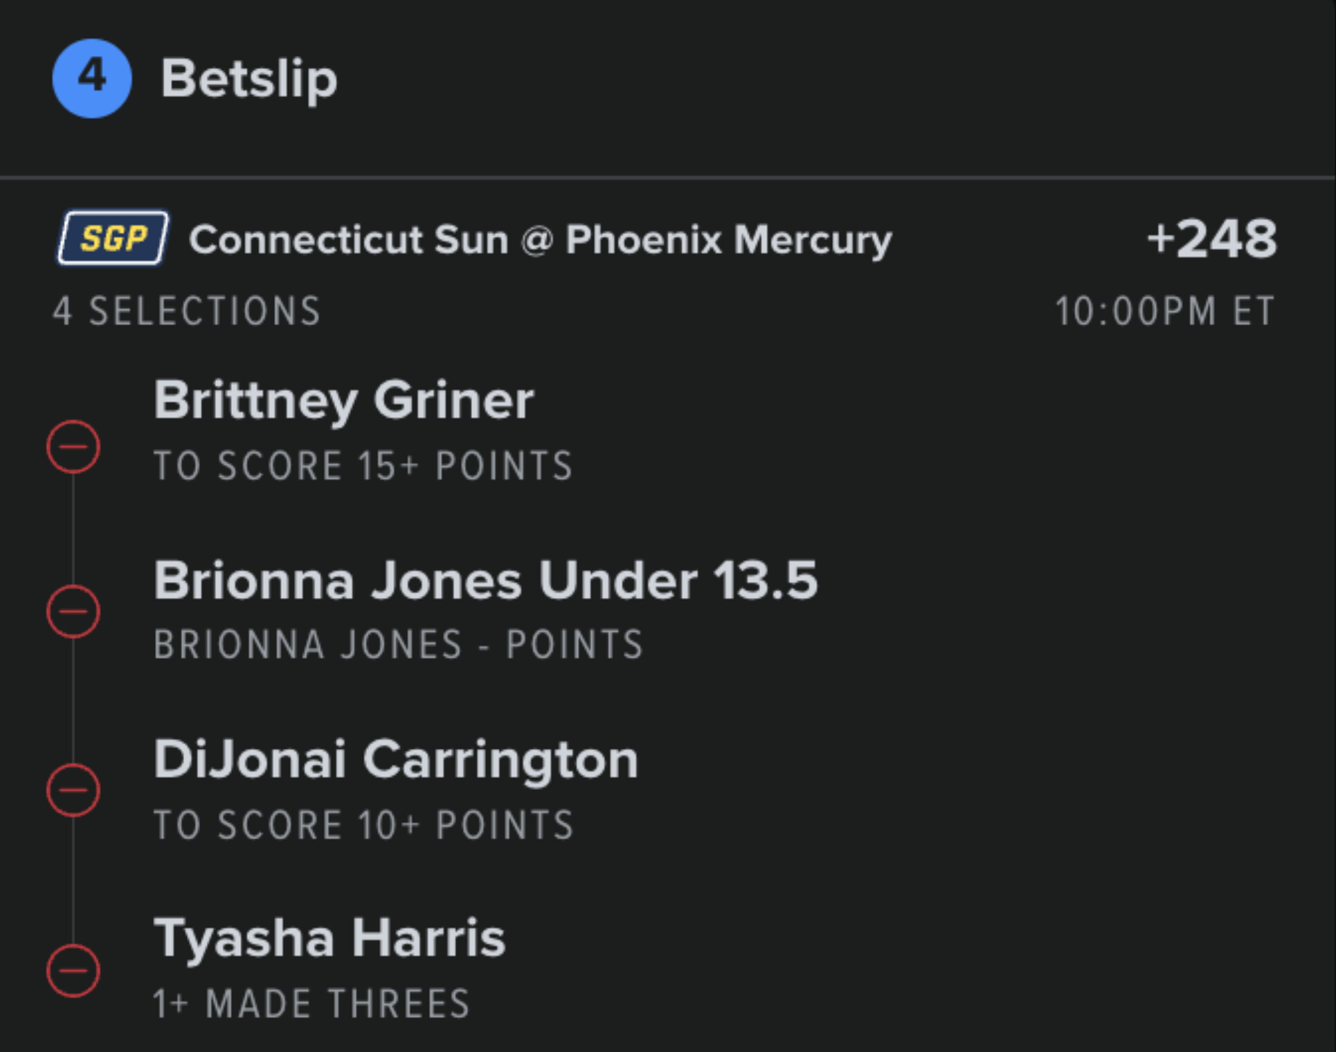Remove the Tyasha Harris made threes leg

(x=73, y=970)
